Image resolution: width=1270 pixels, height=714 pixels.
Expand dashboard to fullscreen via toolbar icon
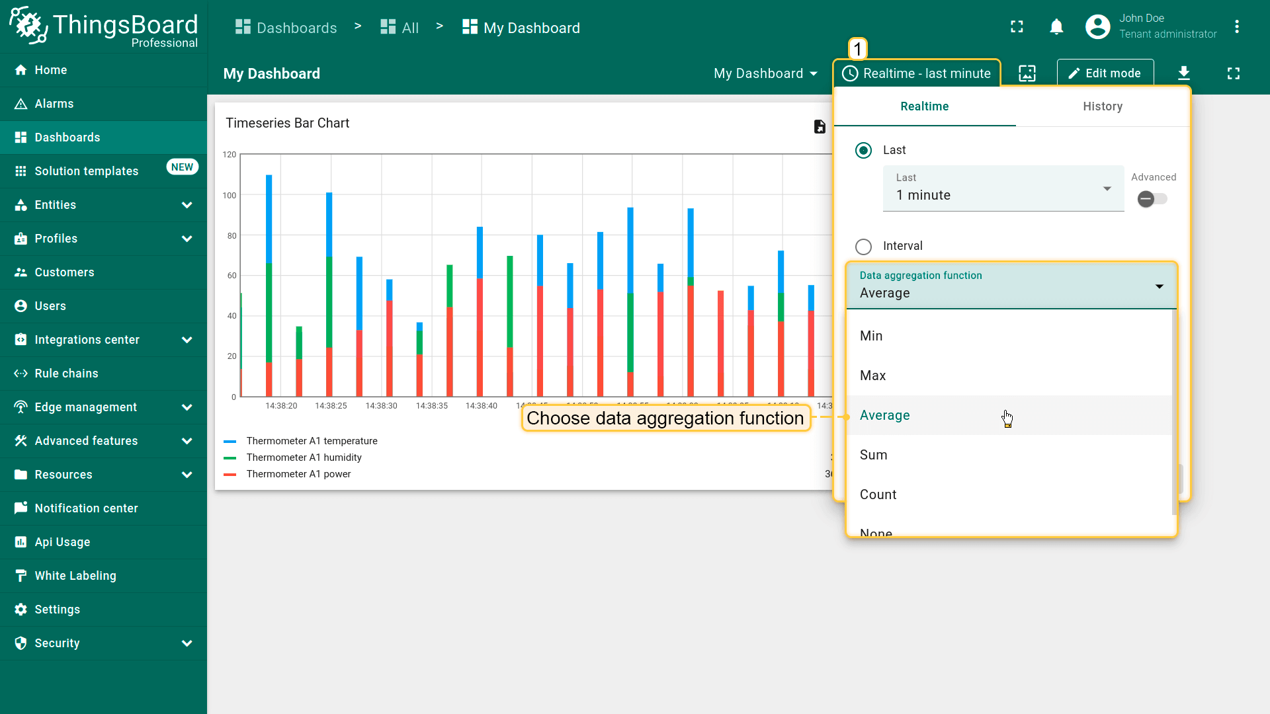point(1234,73)
